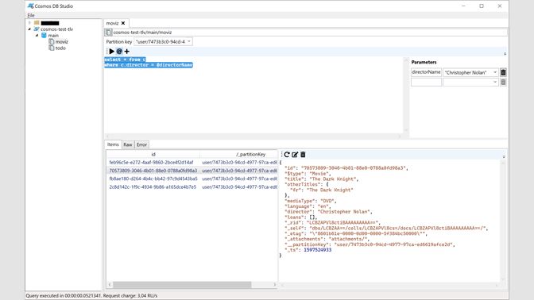This screenshot has width=534, height=300.
Task: Refresh the selected document
Action: [287, 155]
